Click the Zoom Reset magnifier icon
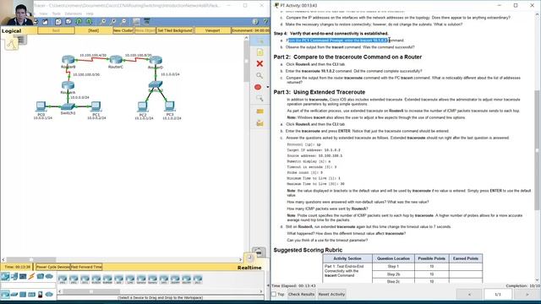Image resolution: width=541 pixels, height=304 pixels. [x=114, y=22]
